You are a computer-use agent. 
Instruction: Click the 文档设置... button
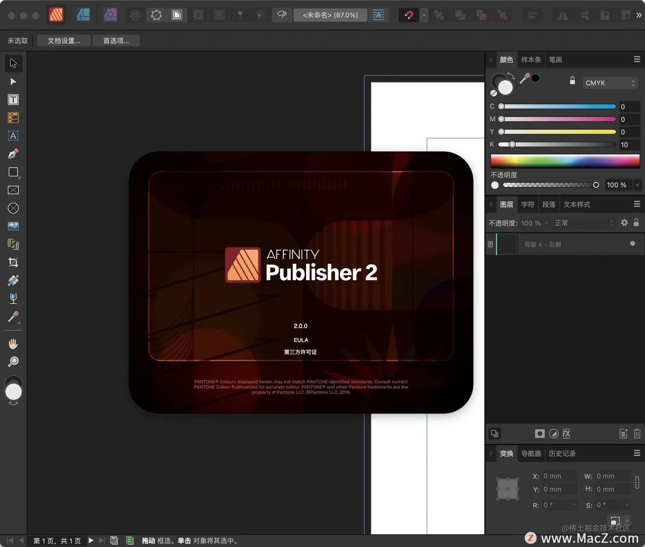[x=64, y=41]
